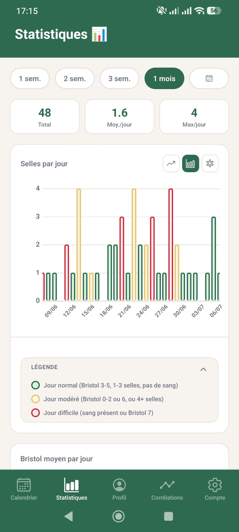Tap the Android home button
This screenshot has width=239, height=532.
point(119,516)
